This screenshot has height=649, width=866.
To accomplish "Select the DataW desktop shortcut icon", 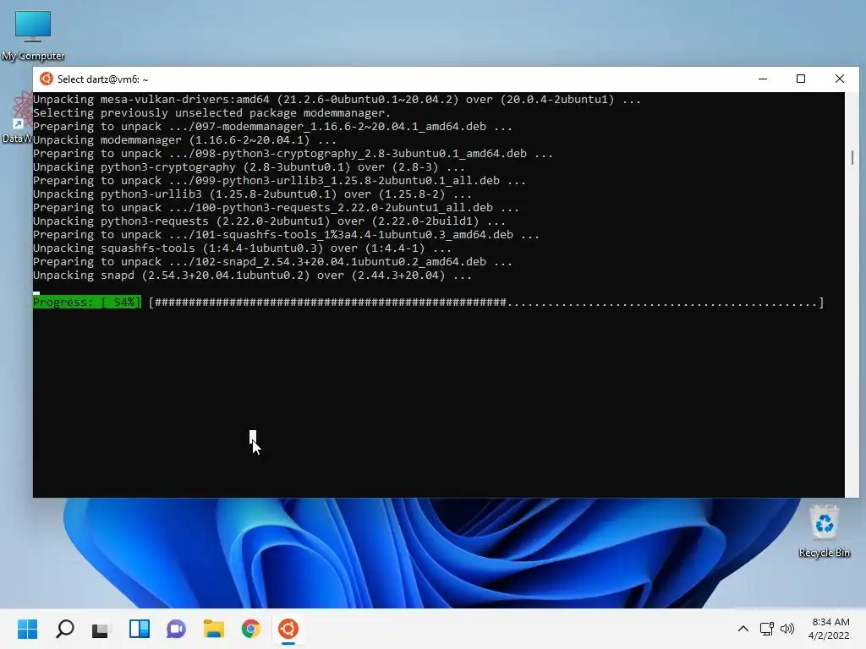I will click(17, 117).
